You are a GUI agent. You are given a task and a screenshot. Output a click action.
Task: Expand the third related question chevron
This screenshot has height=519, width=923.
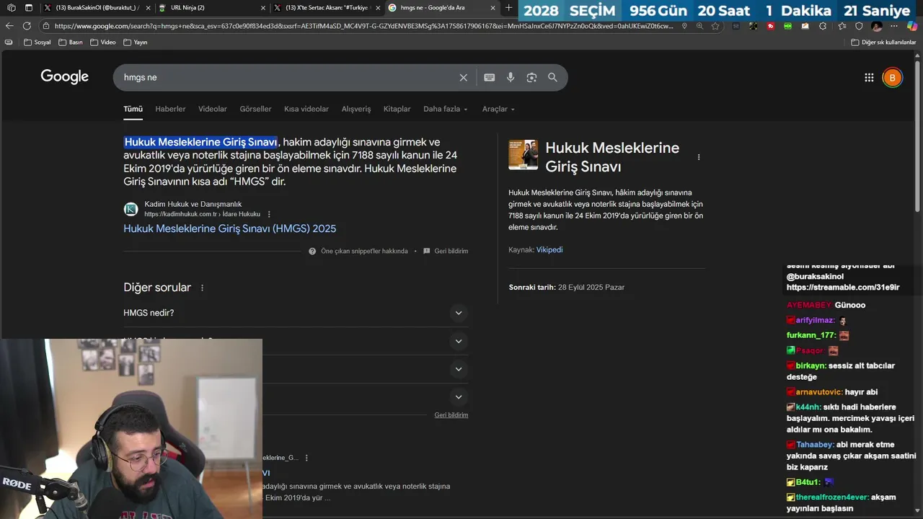click(x=458, y=369)
